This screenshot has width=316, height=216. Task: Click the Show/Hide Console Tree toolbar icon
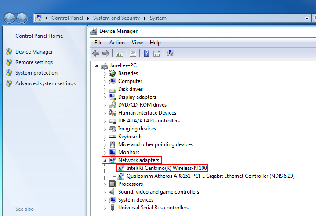[x=119, y=54]
